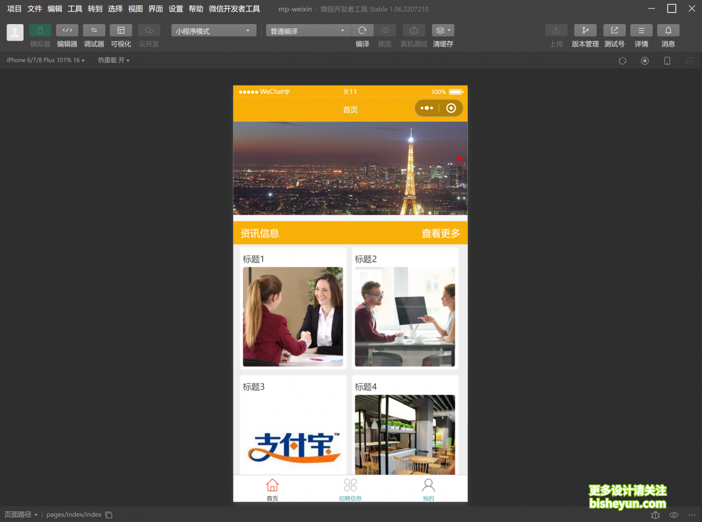Viewport: 702px width, 522px height.
Task: Open the 热重载 hot reload dropdown
Action: click(x=114, y=60)
